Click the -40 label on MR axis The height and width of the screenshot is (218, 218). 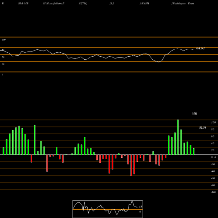pos(213,171)
